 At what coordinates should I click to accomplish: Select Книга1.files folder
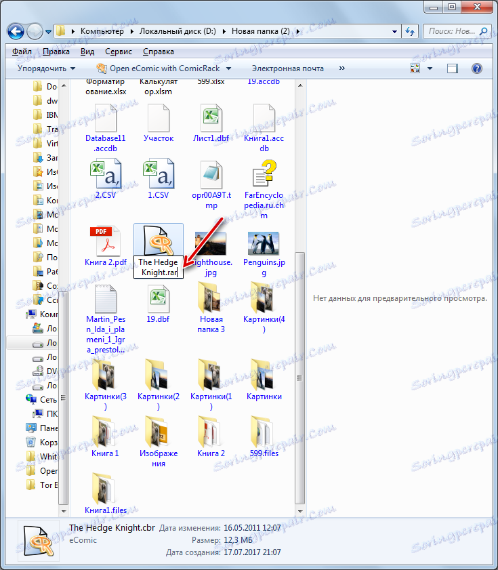click(x=106, y=493)
